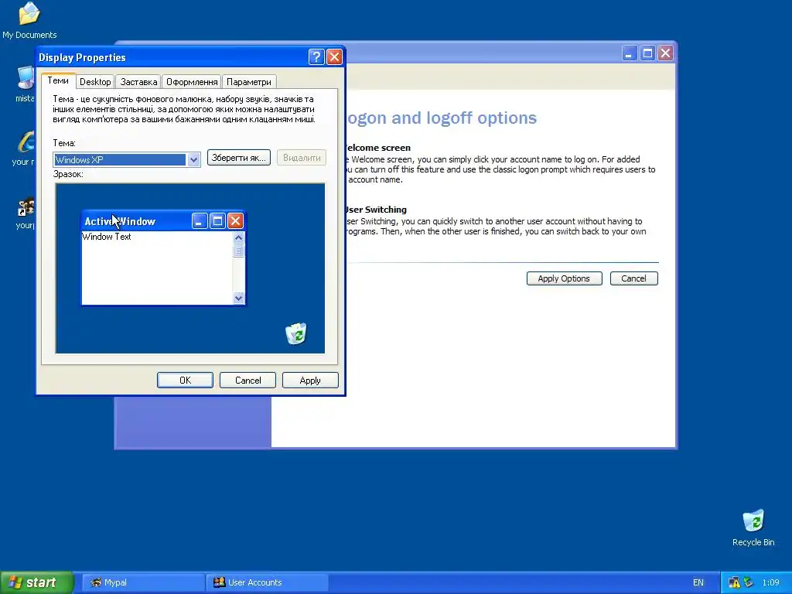Viewport: 792px width, 594px height.
Task: Click the preview window maximize button
Action: click(x=217, y=220)
